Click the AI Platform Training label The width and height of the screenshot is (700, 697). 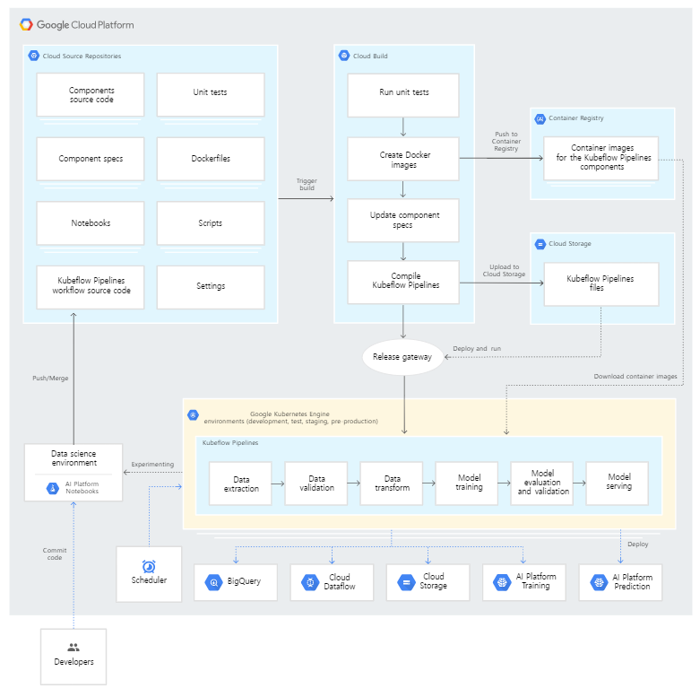[536, 581]
